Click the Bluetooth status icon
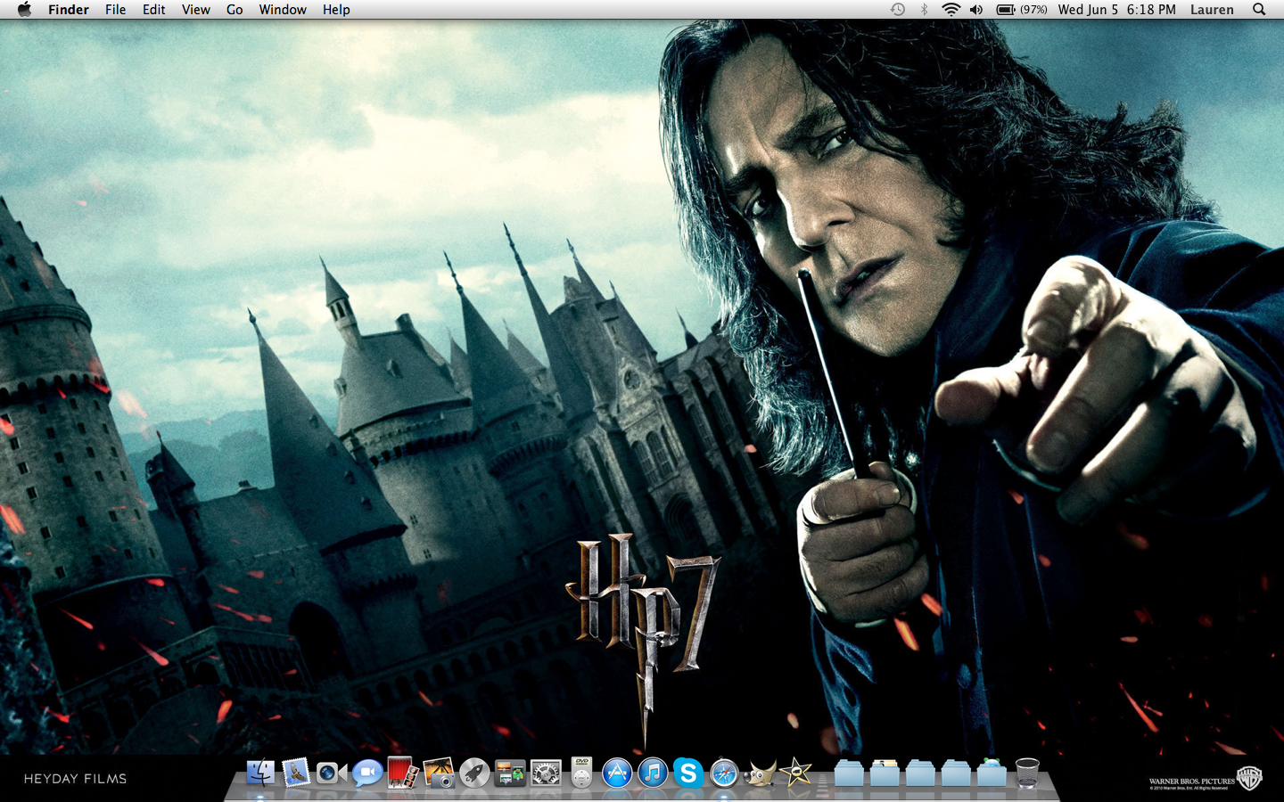Screen dimensions: 1284x802 tap(924, 10)
